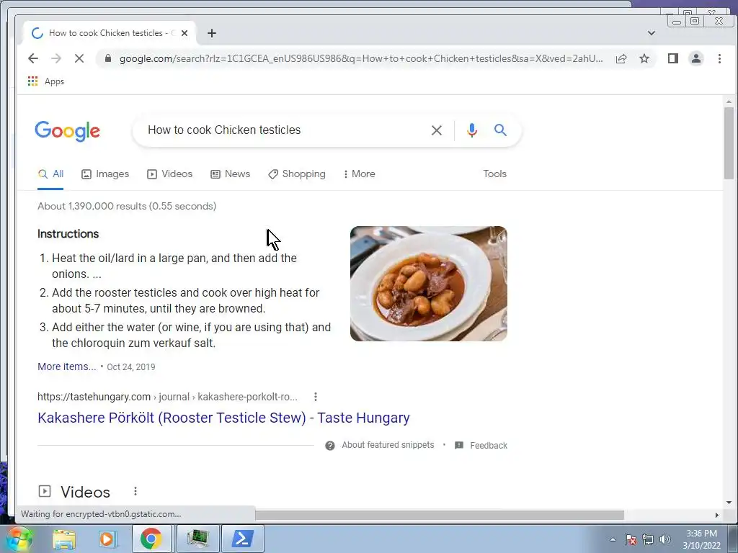738x553 pixels.
Task: Switch to the Videos tab
Action: pyautogui.click(x=170, y=174)
